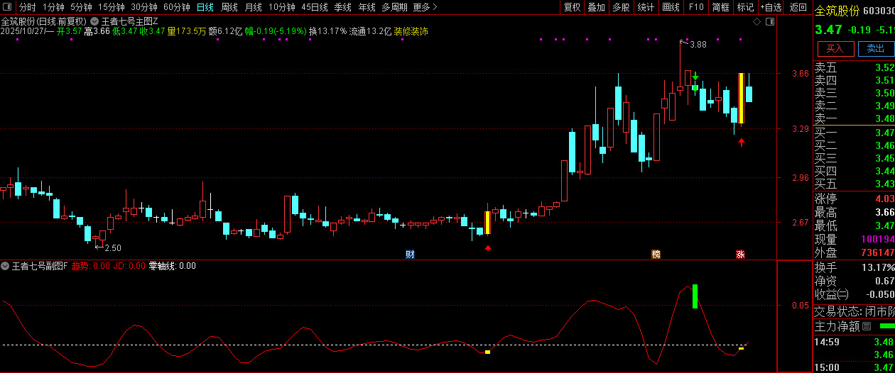Viewport: 895px width, 373px height.
Task: Click the 2.50 low price label
Action: [x=112, y=248]
